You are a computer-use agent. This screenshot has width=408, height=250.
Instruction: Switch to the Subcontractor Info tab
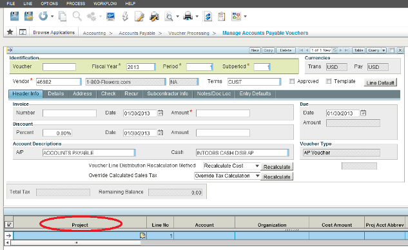(168, 93)
